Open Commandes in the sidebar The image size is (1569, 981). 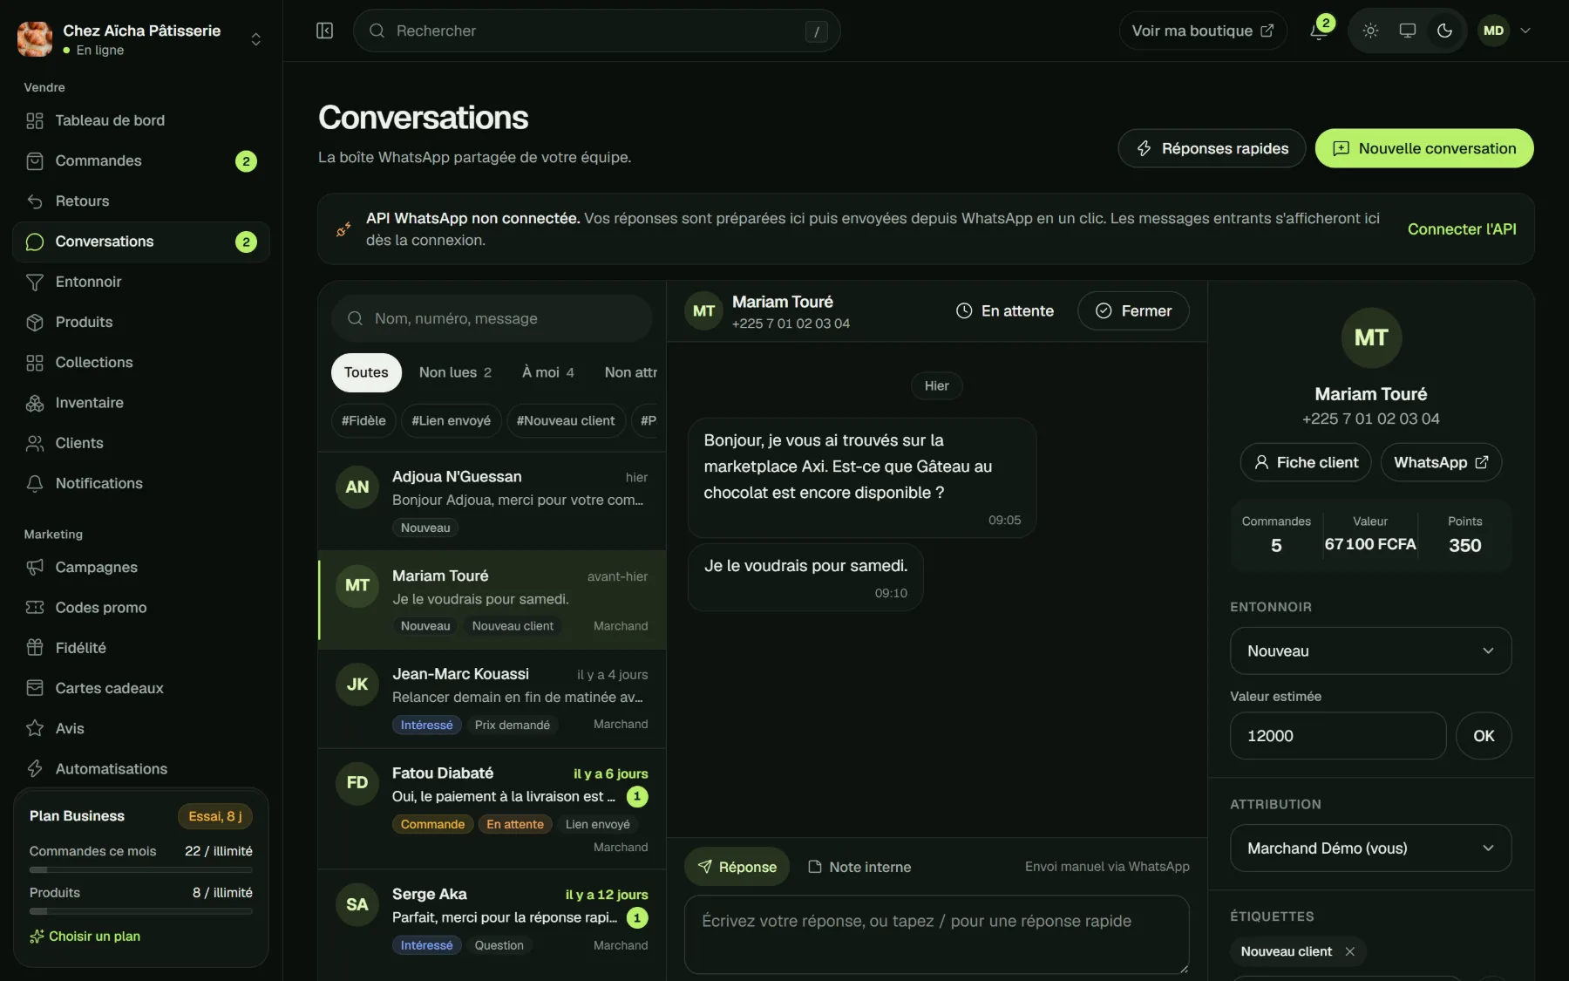tap(141, 160)
